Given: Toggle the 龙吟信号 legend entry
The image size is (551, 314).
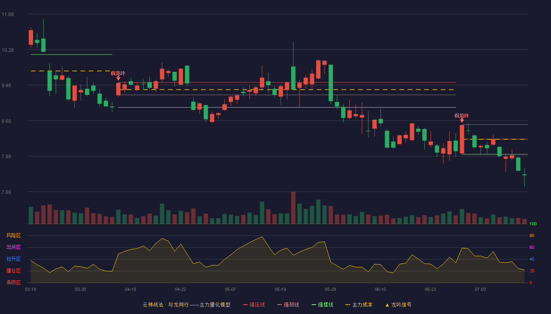Looking at the screenshot, I should click(398, 305).
